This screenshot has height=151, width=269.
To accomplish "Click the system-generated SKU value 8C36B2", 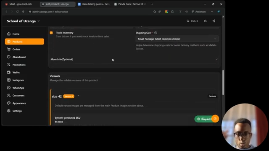I will pos(59,122).
